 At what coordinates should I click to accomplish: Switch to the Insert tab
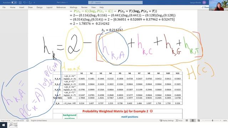click(x=22, y=7)
